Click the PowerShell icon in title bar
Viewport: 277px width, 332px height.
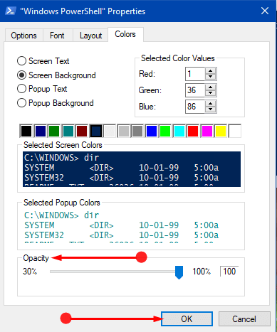11,11
